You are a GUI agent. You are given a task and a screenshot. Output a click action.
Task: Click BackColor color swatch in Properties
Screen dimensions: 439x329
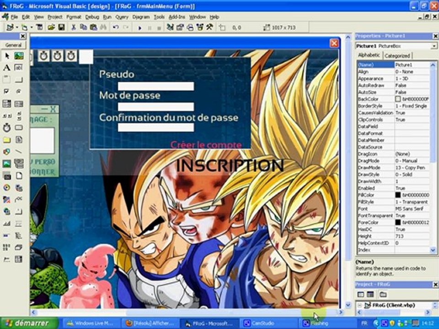(x=398, y=99)
